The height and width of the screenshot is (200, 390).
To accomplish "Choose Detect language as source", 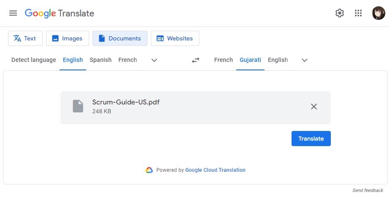I will click(33, 60).
